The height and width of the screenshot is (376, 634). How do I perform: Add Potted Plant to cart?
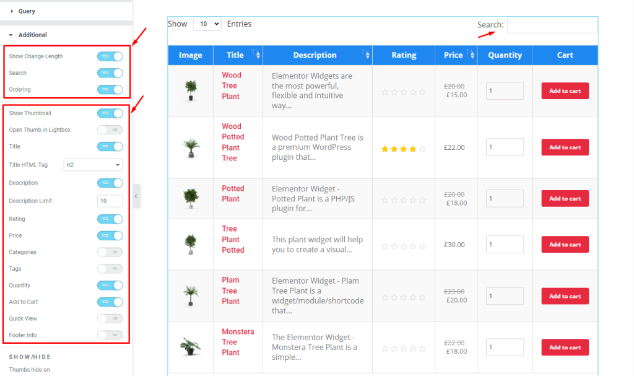(x=565, y=198)
